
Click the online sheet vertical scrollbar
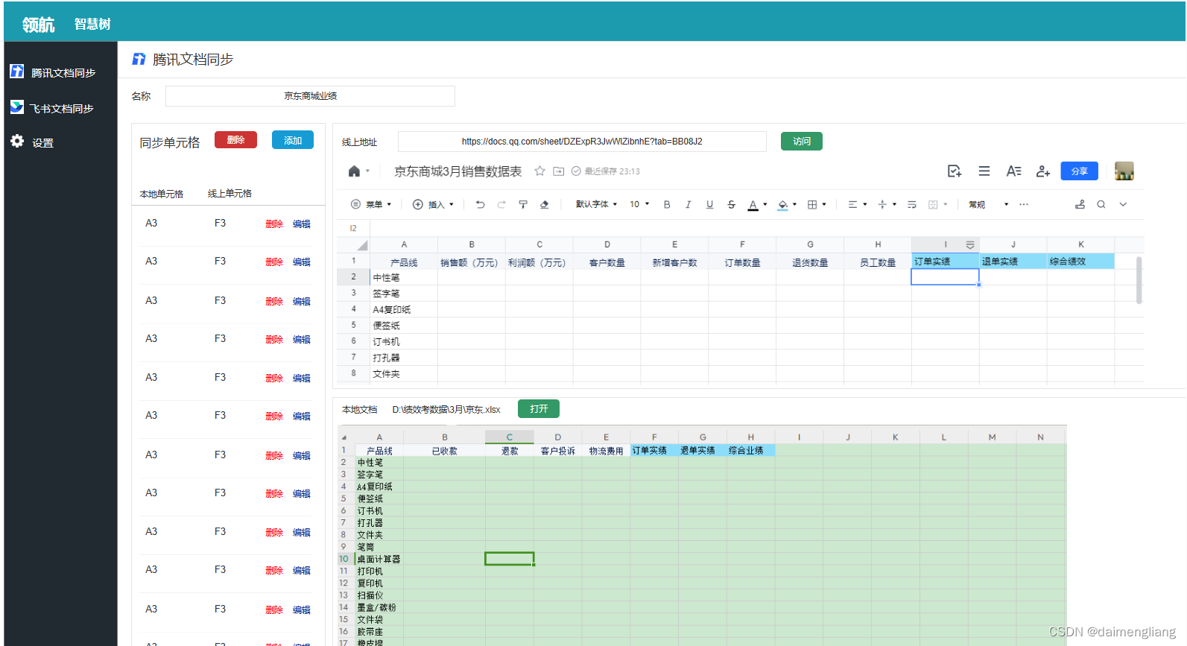(1139, 280)
